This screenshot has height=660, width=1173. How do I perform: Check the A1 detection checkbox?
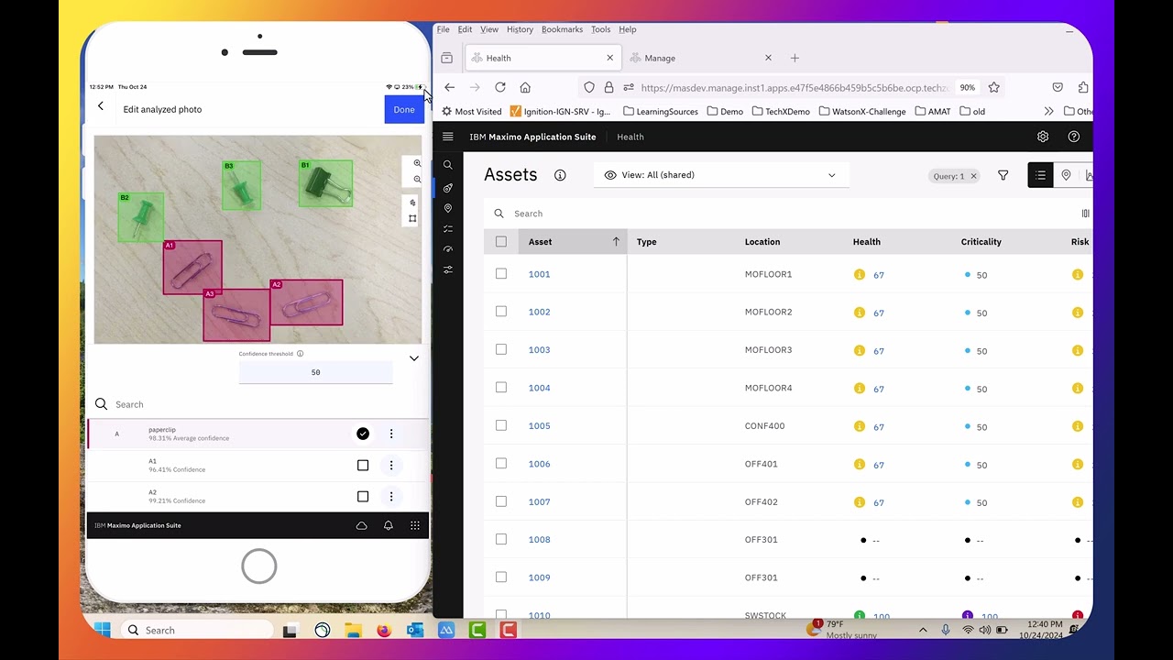[x=363, y=466]
